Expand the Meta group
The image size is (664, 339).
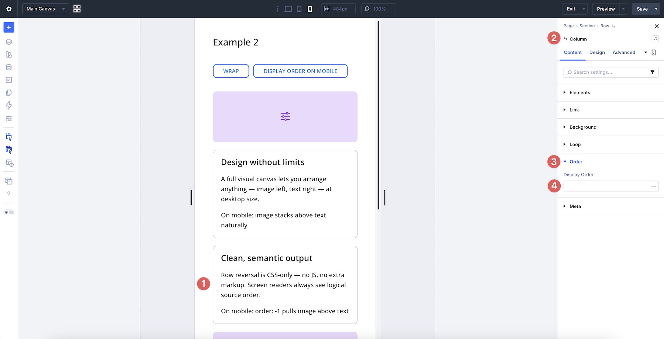(x=611, y=206)
